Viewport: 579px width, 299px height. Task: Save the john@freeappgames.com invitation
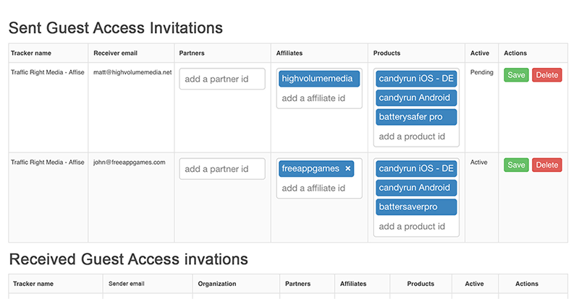tap(517, 165)
